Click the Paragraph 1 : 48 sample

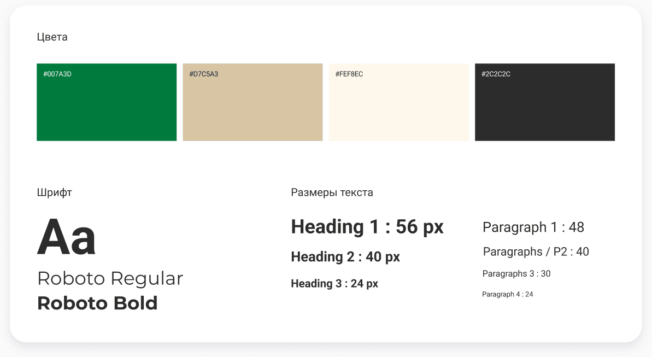533,227
